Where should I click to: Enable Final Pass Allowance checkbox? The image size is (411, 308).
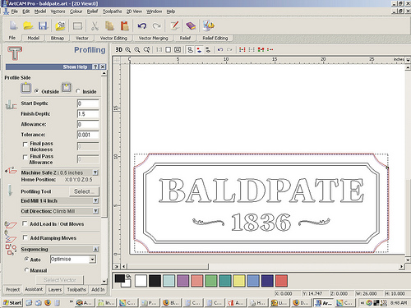click(x=25, y=157)
